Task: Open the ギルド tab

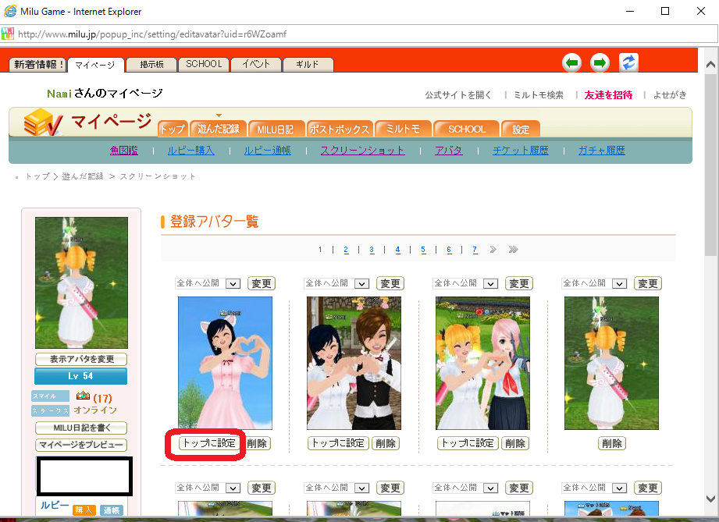Action: click(308, 65)
